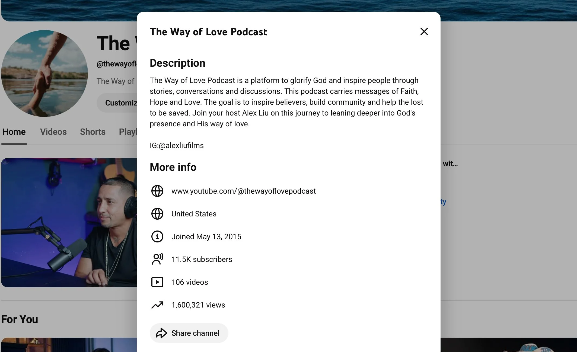Click the circular channel profile picture
Viewport: 577px width, 352px height.
44,73
